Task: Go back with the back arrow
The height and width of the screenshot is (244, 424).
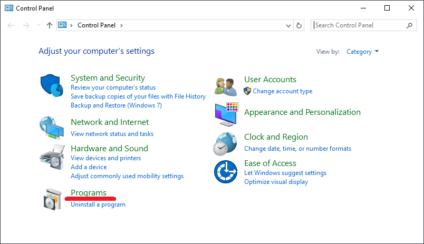Action: tap(11, 25)
